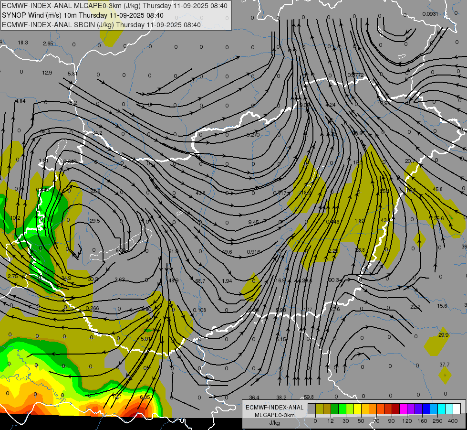Click the map value 0.270

(253, 135)
